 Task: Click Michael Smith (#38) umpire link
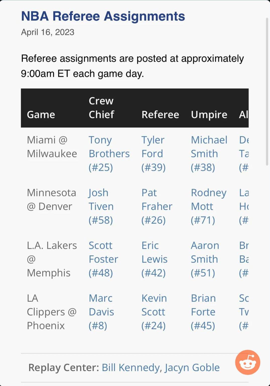click(x=209, y=154)
